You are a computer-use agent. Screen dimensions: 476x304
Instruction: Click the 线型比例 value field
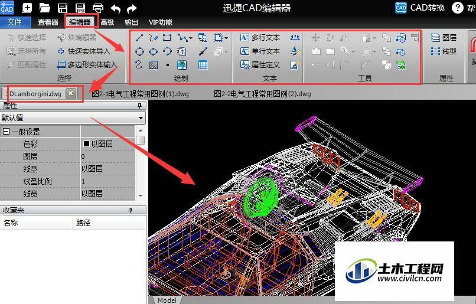coord(107,181)
